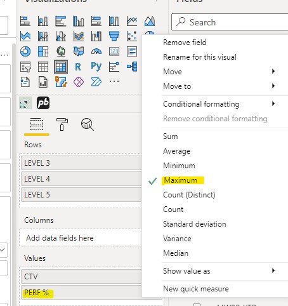Select Line and clustered column chart visual
Image resolution: width=288 pixels, height=306 pixels.
pyautogui.click(x=61, y=36)
